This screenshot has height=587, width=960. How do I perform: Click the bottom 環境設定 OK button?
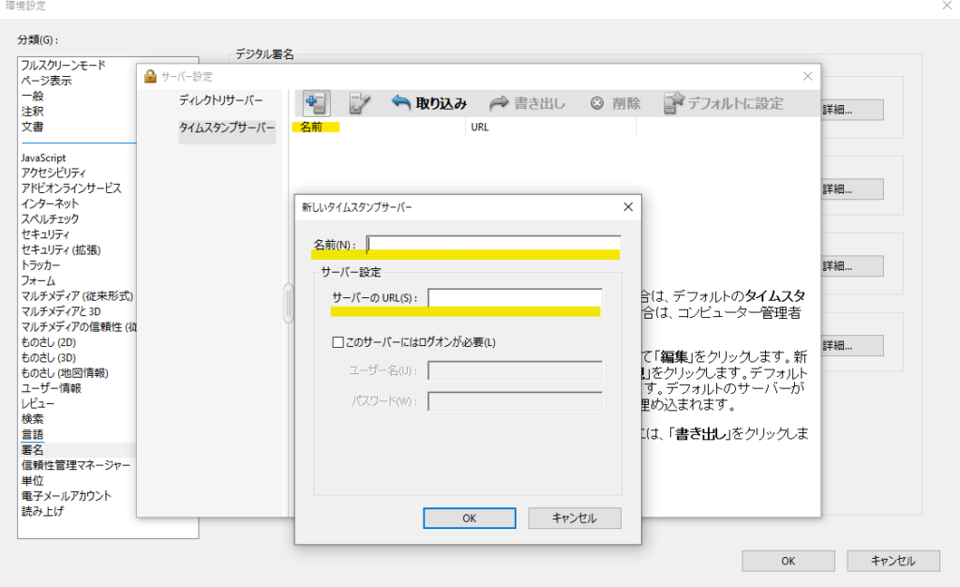click(x=787, y=561)
